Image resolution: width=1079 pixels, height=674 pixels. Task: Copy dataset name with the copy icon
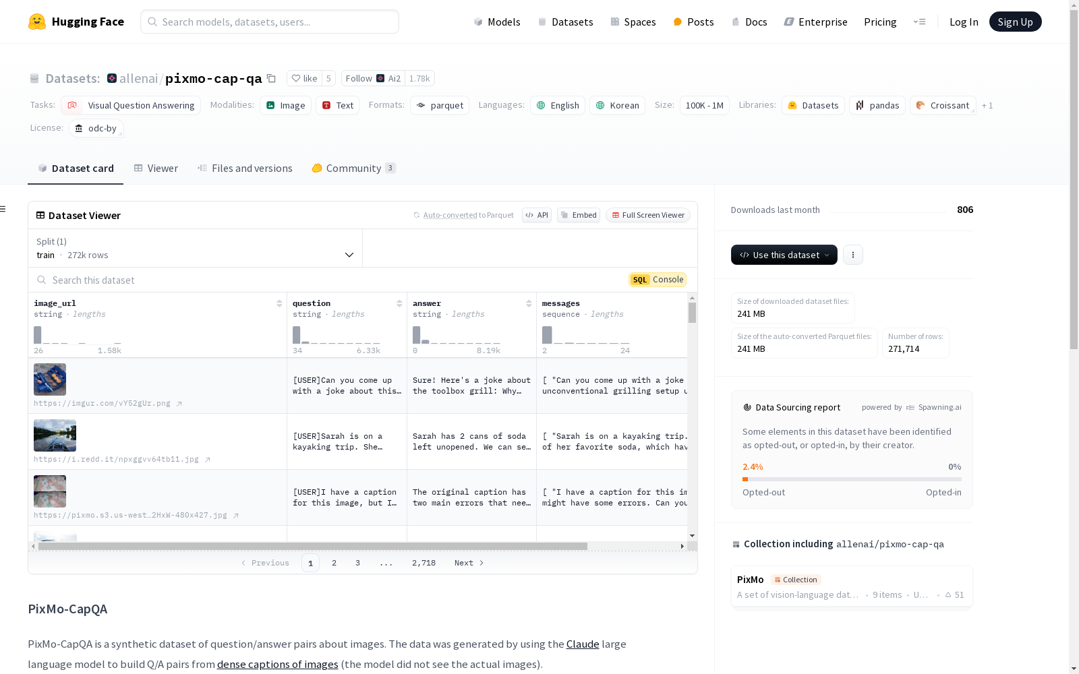pos(271,78)
